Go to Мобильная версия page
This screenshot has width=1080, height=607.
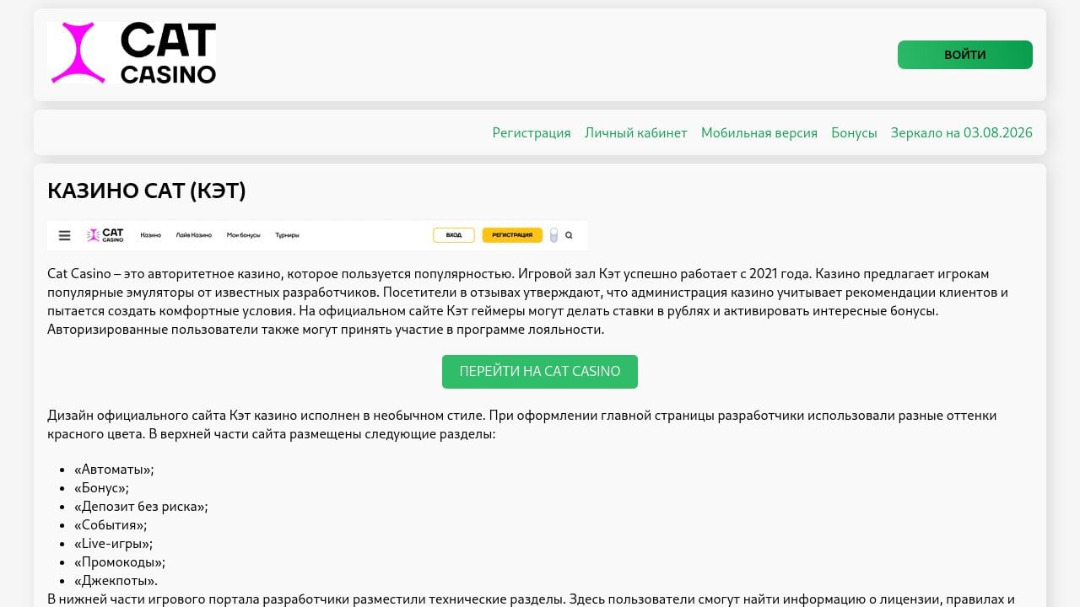(759, 133)
